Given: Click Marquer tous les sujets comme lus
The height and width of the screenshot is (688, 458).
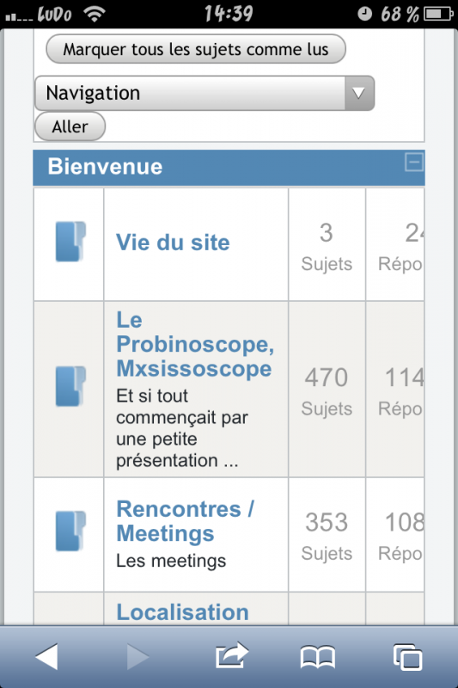Looking at the screenshot, I should (196, 49).
